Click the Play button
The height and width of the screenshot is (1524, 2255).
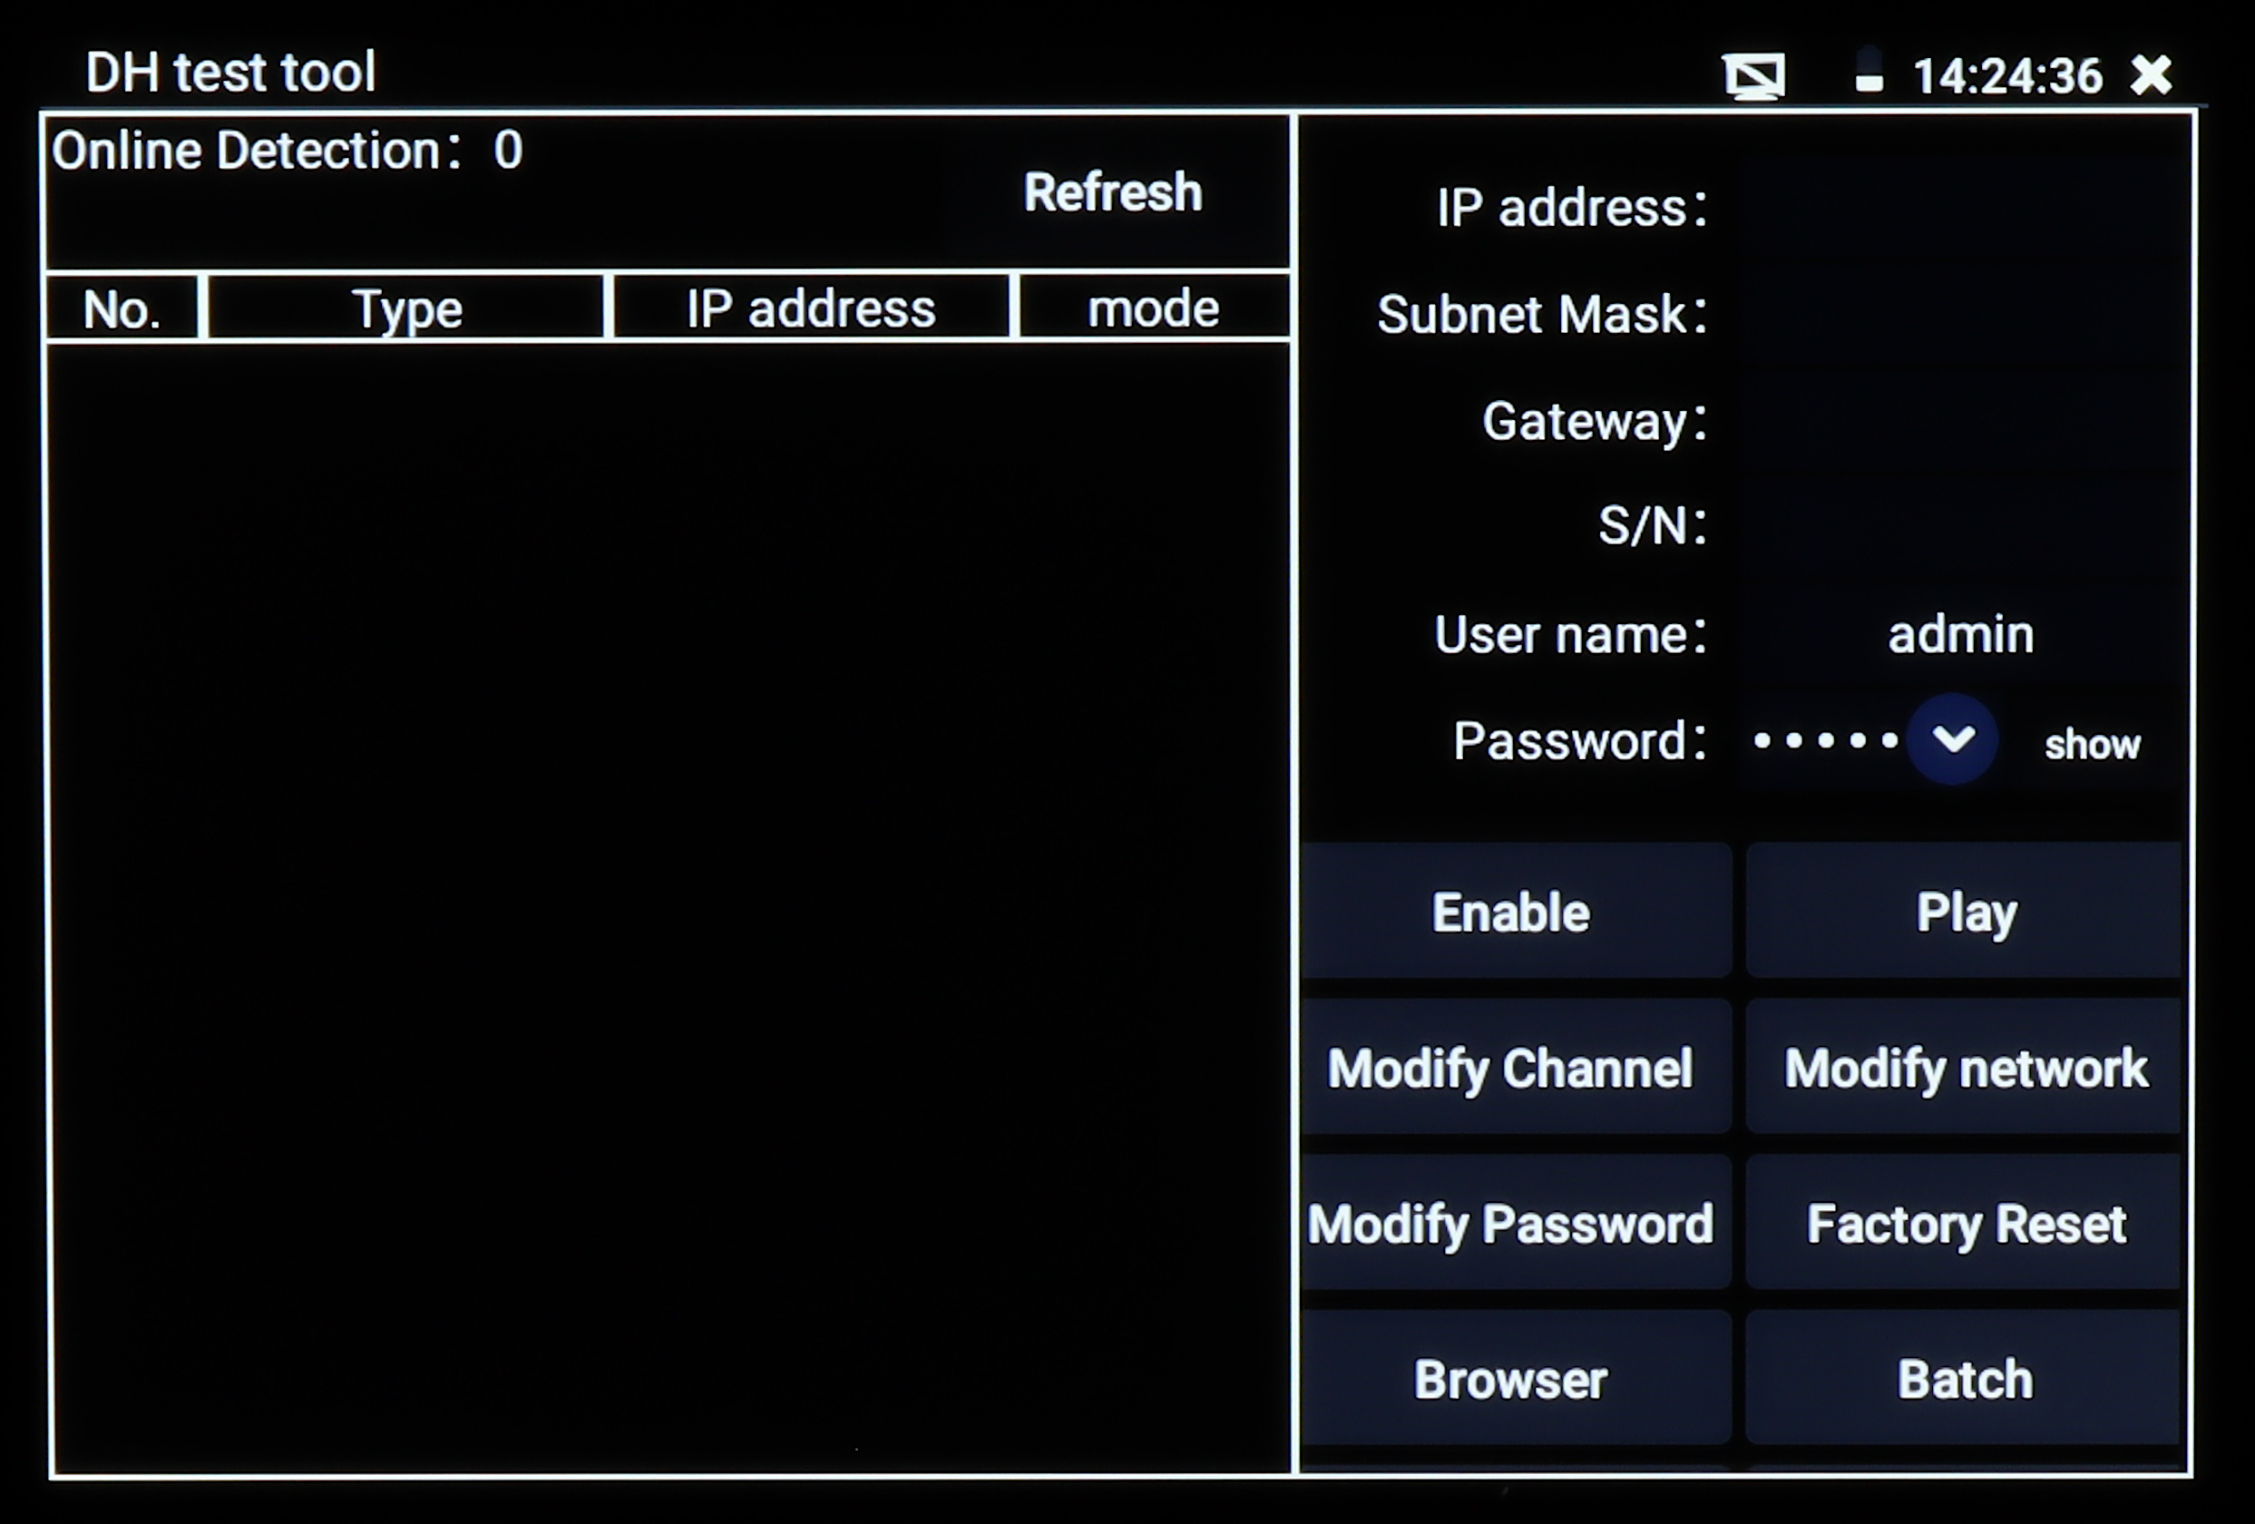pos(1964,912)
